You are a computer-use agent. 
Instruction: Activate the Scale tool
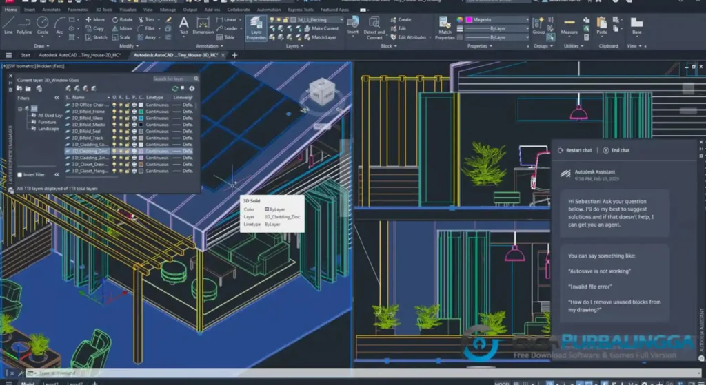[121, 37]
